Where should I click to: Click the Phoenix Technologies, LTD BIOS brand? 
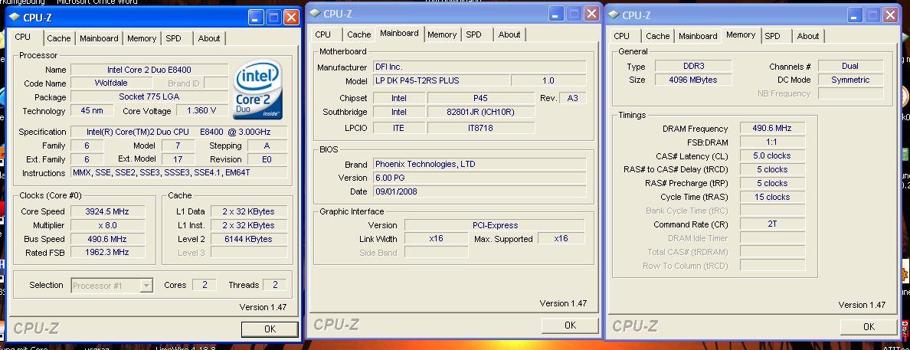coord(479,164)
